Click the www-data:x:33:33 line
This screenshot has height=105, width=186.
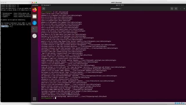64,34
